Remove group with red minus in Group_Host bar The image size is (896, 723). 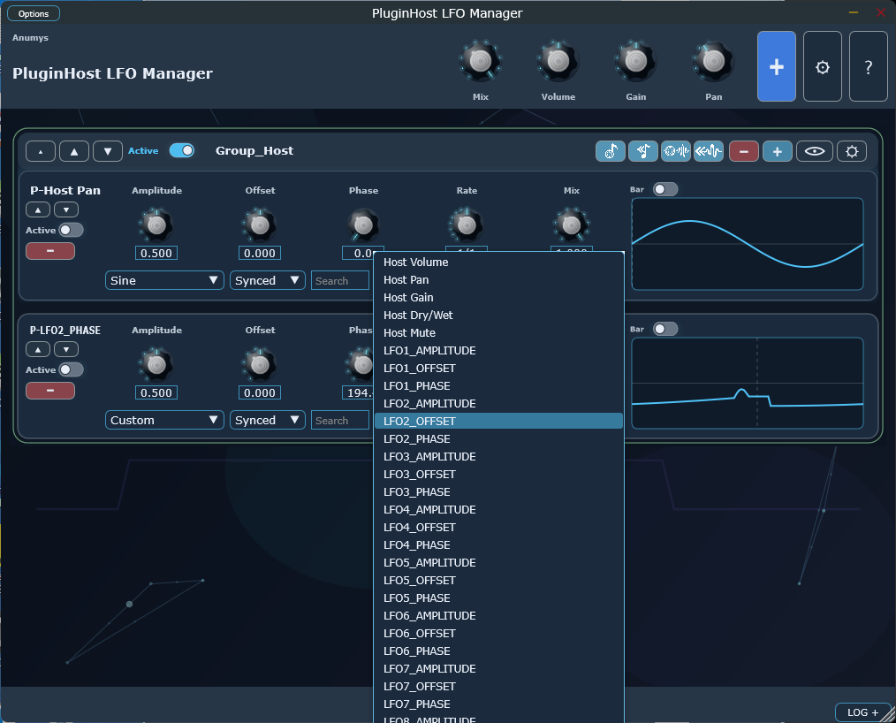tap(743, 151)
